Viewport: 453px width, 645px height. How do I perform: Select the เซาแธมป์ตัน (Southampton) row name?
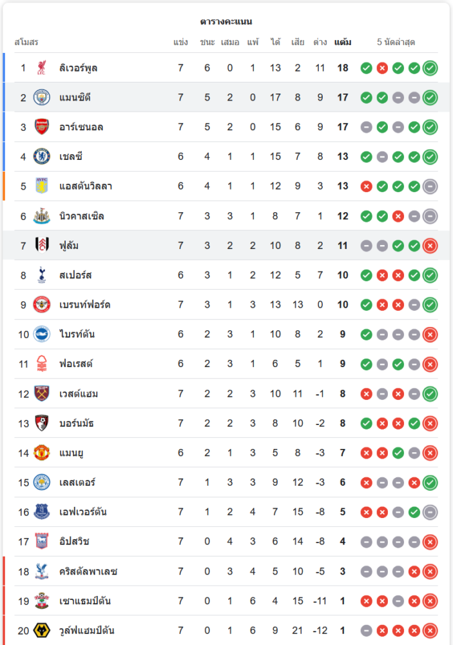84,601
